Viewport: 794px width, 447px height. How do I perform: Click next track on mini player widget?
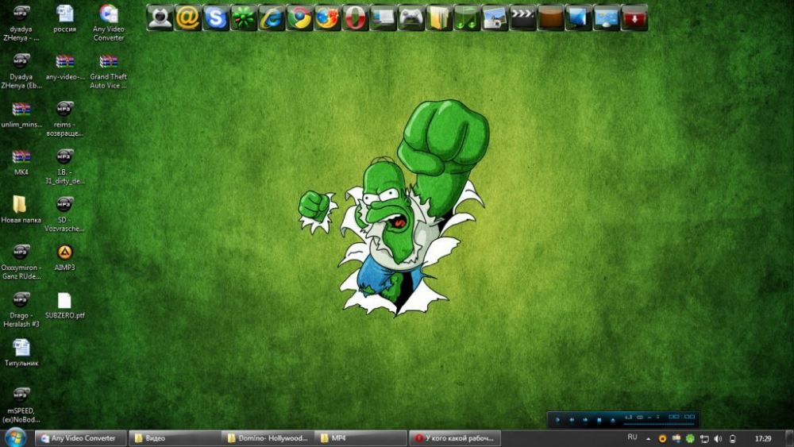click(585, 420)
